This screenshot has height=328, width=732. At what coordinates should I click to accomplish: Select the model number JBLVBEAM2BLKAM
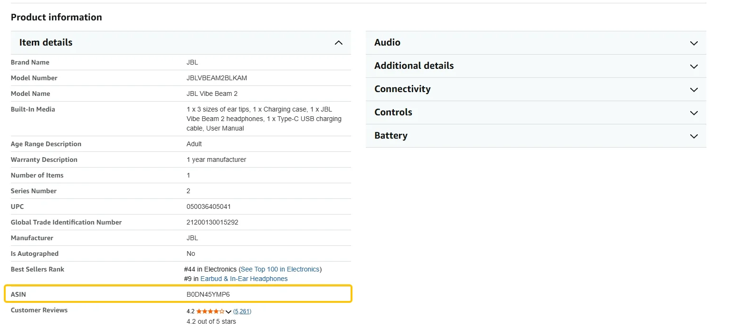click(x=217, y=78)
